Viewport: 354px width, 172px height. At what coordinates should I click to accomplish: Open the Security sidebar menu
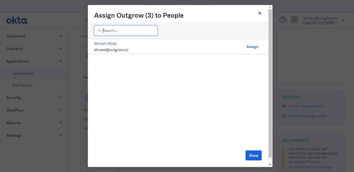click(x=14, y=98)
